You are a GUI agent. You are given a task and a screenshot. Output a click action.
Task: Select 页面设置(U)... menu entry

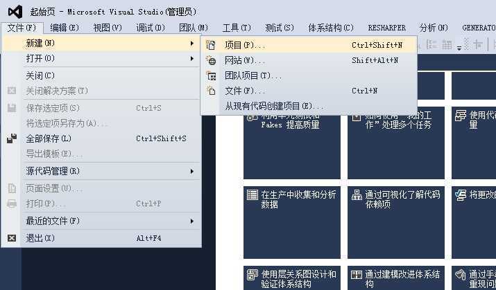[101, 188]
